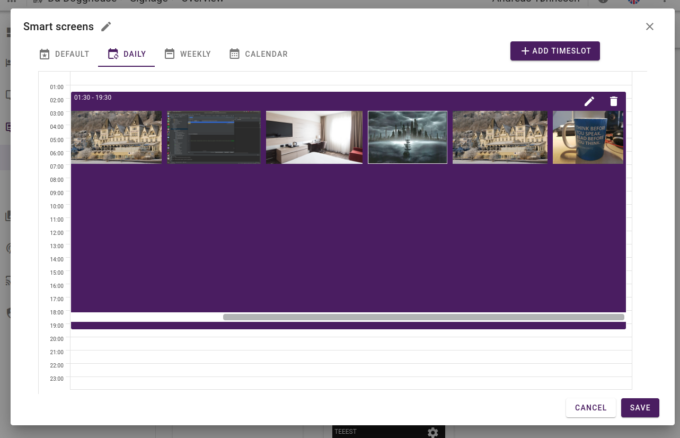The width and height of the screenshot is (680, 438).
Task: Open the help icon in the top bar
Action: [603, 2]
